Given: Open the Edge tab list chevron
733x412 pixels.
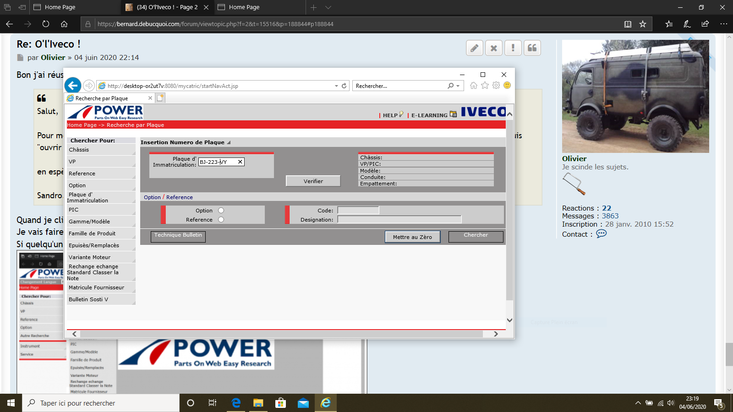Looking at the screenshot, I should 328,7.
